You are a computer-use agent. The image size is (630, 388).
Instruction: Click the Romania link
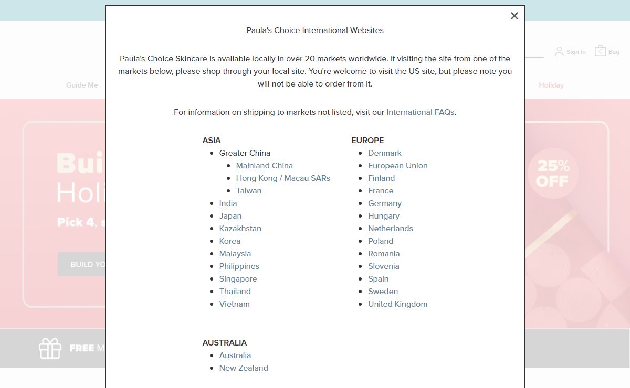pyautogui.click(x=384, y=254)
